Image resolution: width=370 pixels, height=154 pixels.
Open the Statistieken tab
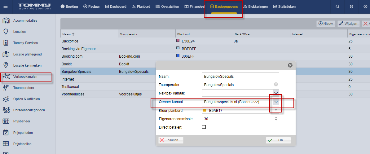[284, 7]
